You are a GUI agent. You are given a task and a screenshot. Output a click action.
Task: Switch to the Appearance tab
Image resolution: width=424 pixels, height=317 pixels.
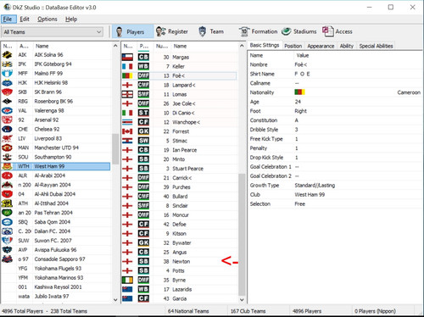point(321,46)
